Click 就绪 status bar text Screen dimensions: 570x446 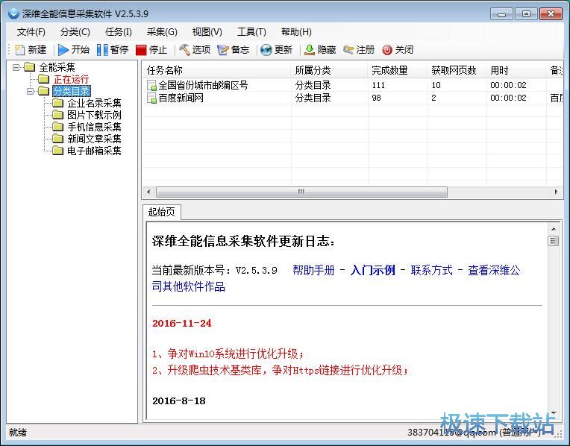click(x=17, y=432)
